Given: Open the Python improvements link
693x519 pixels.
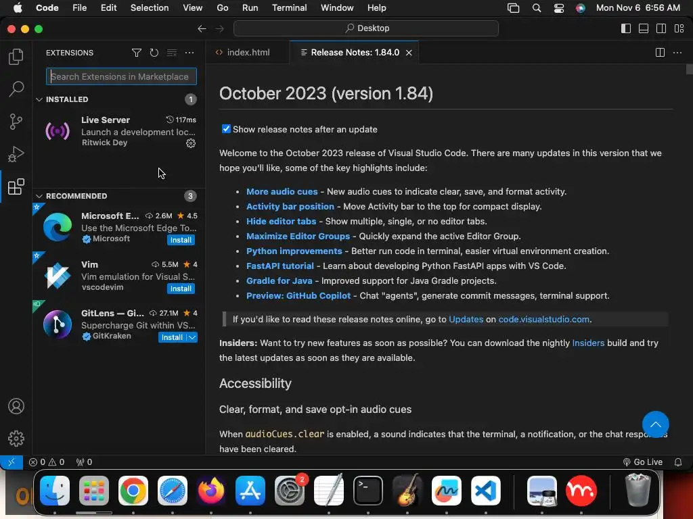Looking at the screenshot, I should [x=294, y=251].
